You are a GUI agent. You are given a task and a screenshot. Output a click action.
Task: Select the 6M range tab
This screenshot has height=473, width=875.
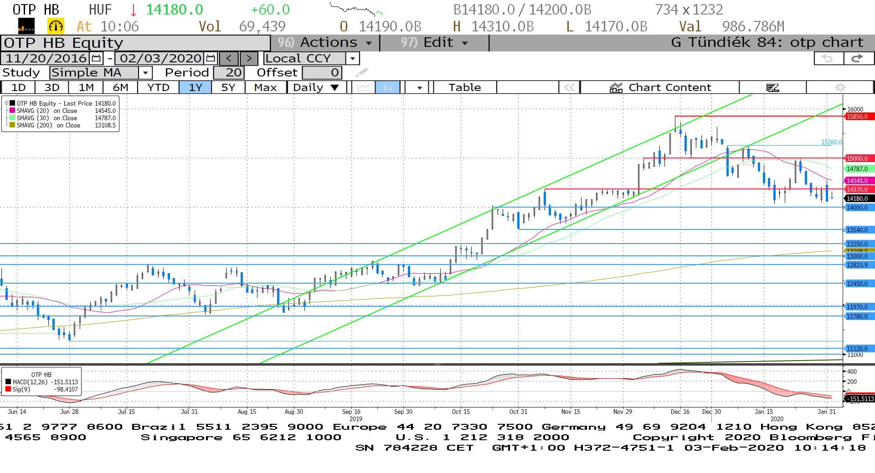tap(121, 87)
